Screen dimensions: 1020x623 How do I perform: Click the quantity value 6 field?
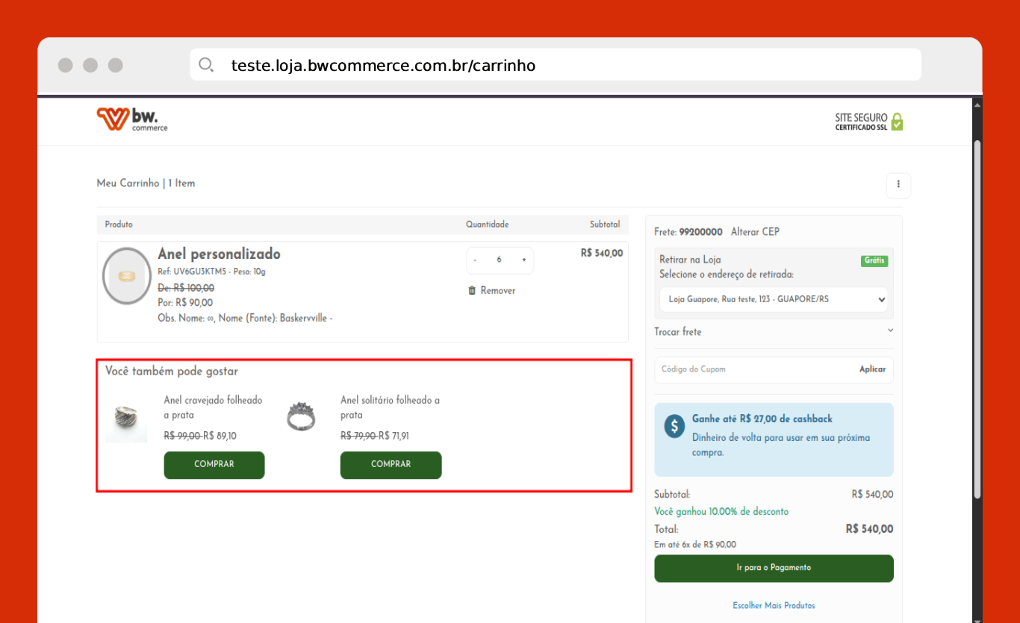(499, 260)
